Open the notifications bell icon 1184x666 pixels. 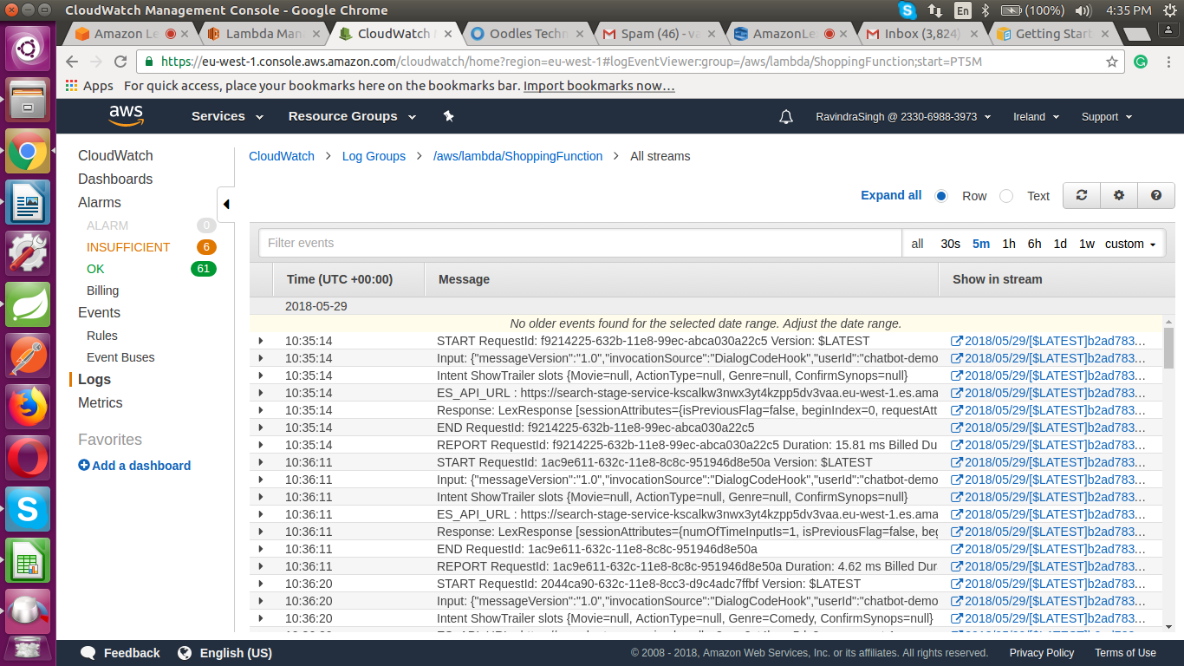point(786,116)
